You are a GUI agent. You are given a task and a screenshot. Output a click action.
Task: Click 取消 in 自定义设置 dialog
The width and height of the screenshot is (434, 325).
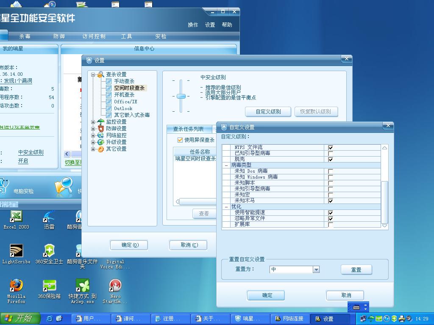point(345,295)
